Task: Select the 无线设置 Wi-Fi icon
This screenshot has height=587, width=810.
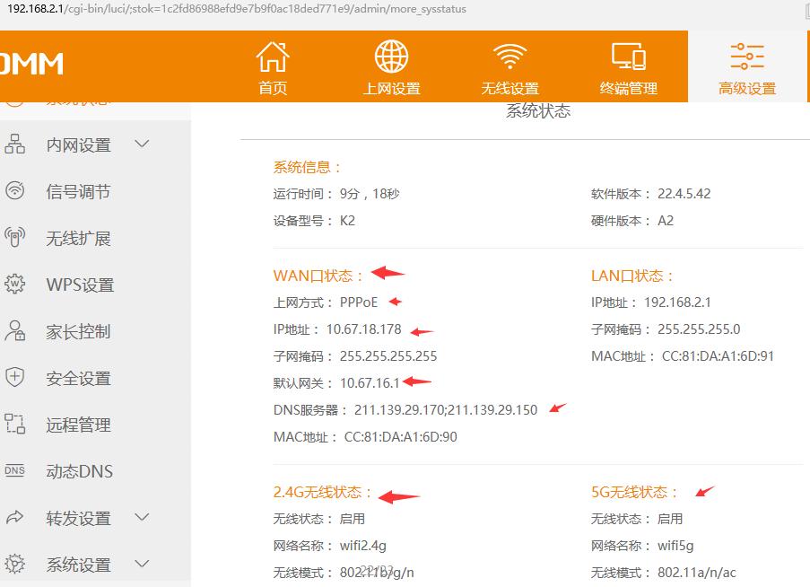Action: coord(509,55)
